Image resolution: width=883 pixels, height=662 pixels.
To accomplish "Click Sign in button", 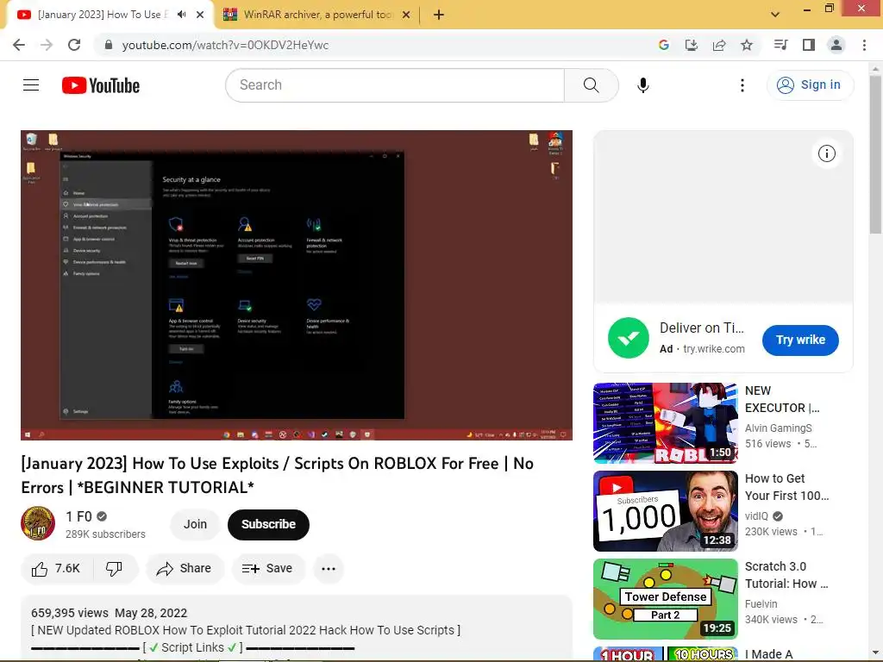I will [810, 85].
